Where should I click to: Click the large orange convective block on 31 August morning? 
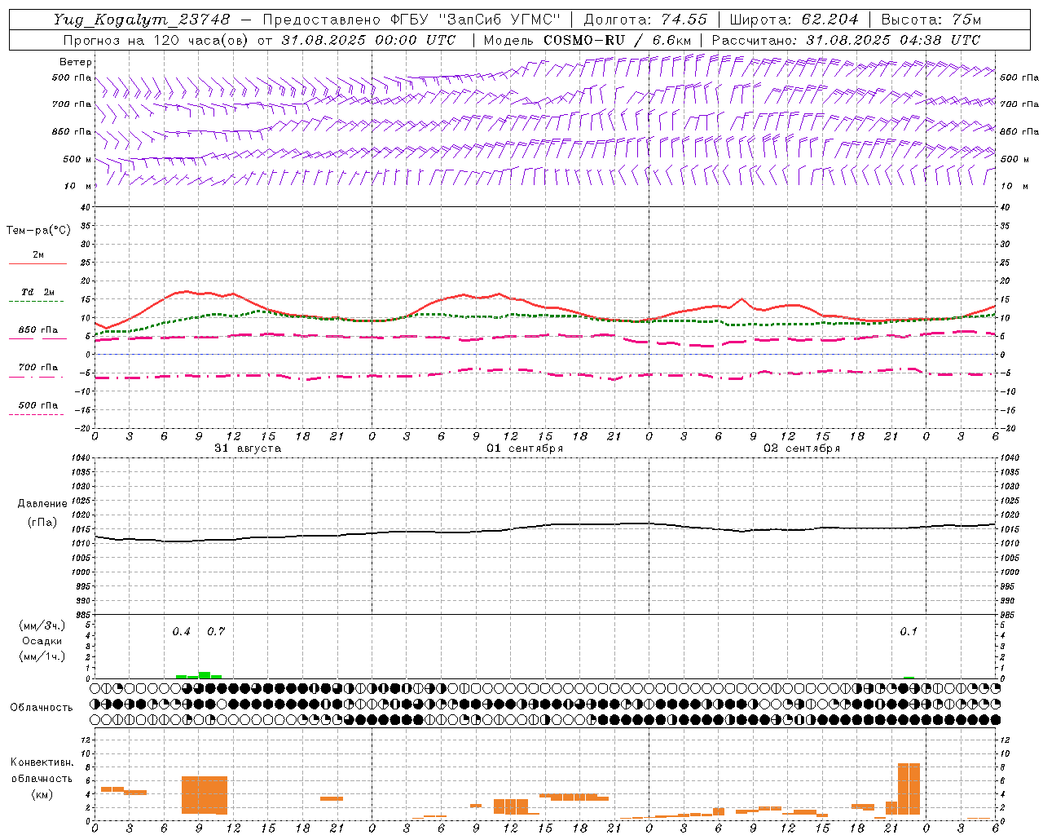coord(205,795)
